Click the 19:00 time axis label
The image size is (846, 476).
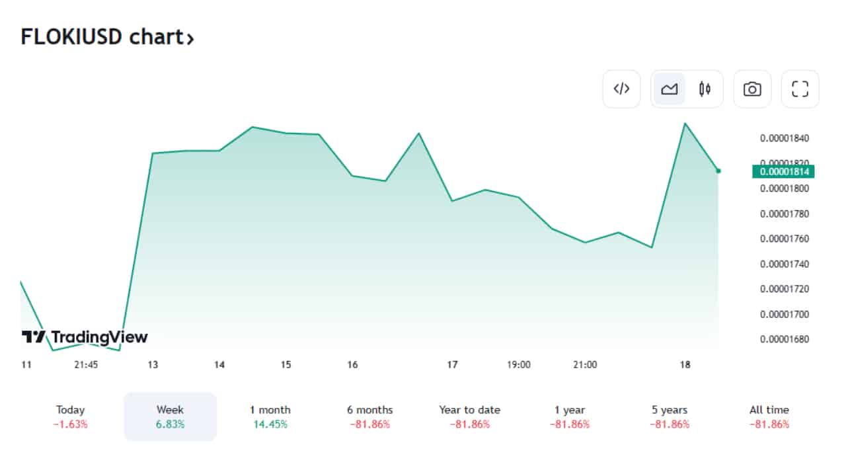click(x=519, y=364)
